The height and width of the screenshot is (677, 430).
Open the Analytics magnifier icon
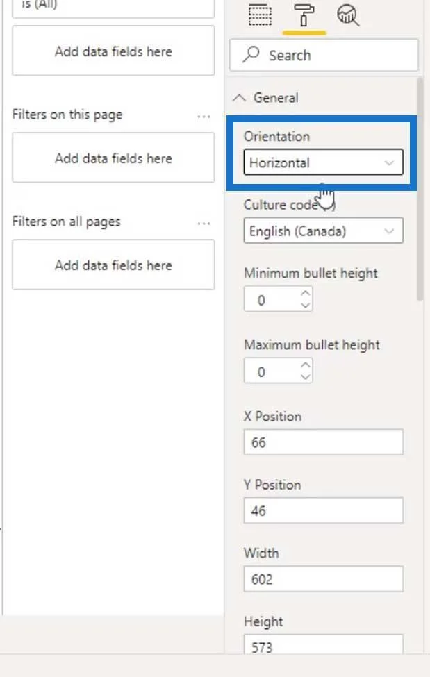pos(347,15)
